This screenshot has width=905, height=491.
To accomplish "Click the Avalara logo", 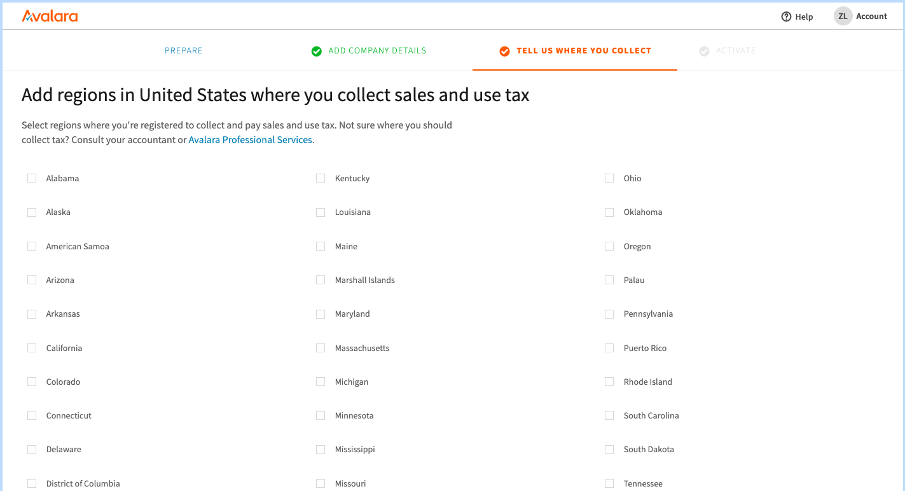I will pyautogui.click(x=50, y=16).
